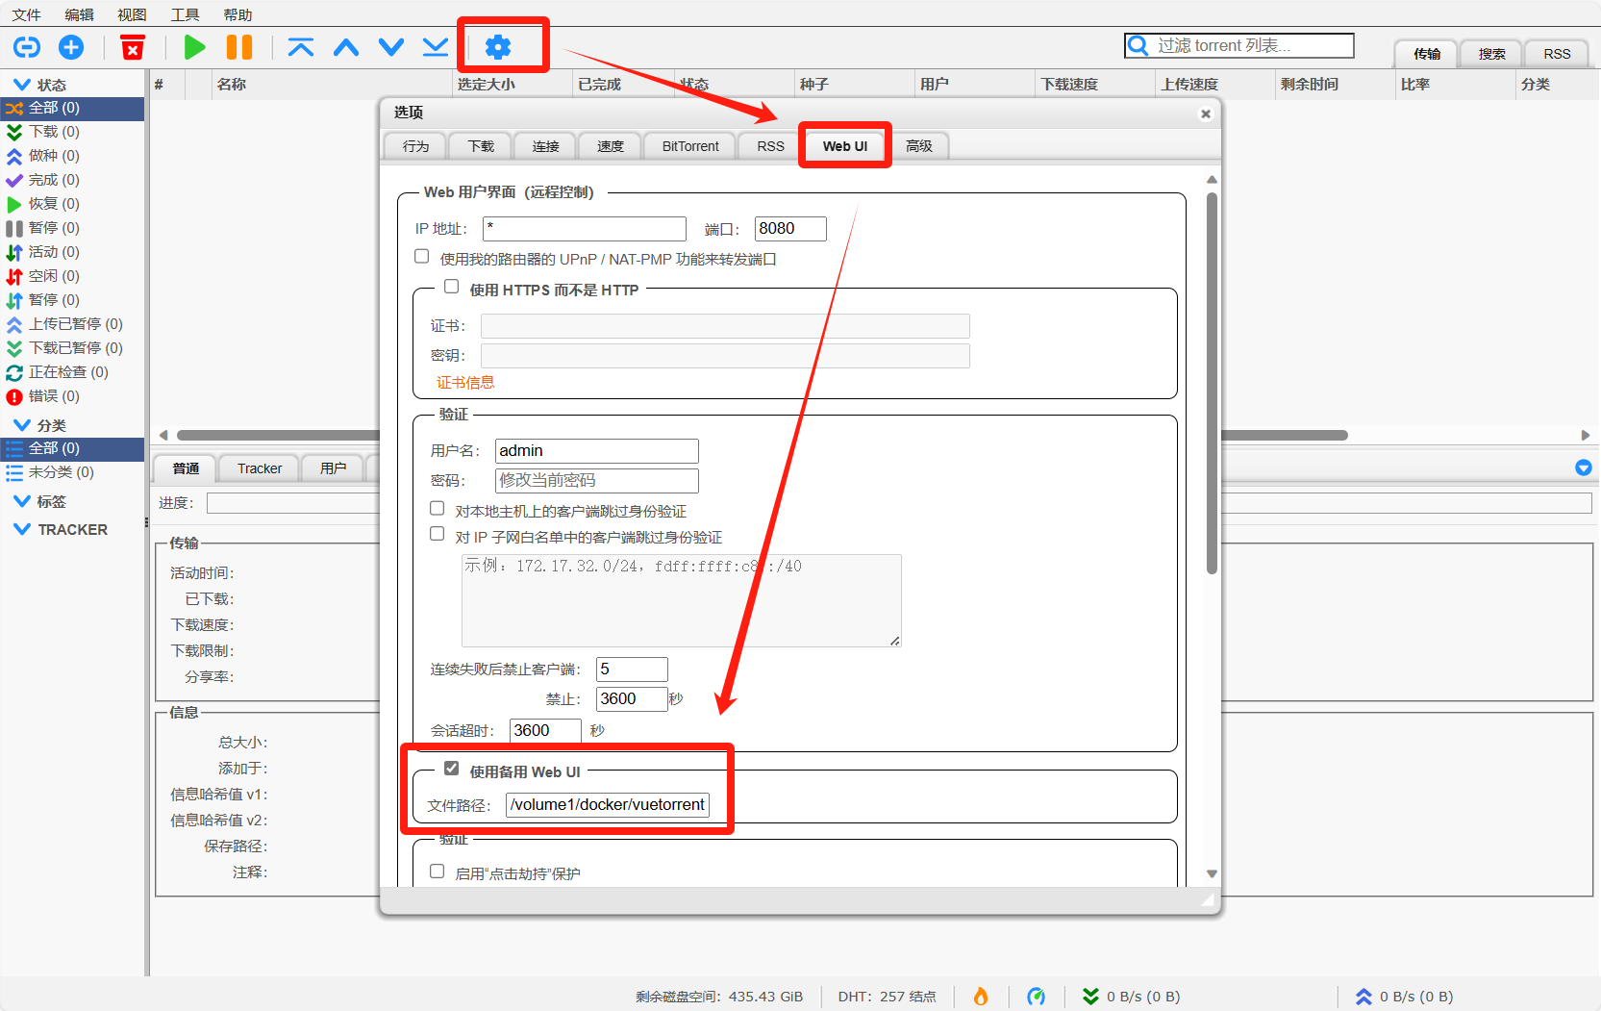Switch to the BitTorrent options tab
1601x1011 pixels.
click(x=689, y=146)
